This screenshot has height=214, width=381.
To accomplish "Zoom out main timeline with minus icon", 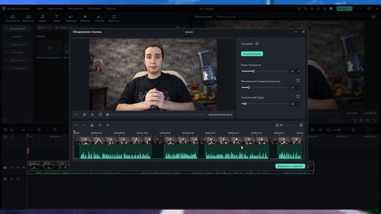I will (328, 130).
